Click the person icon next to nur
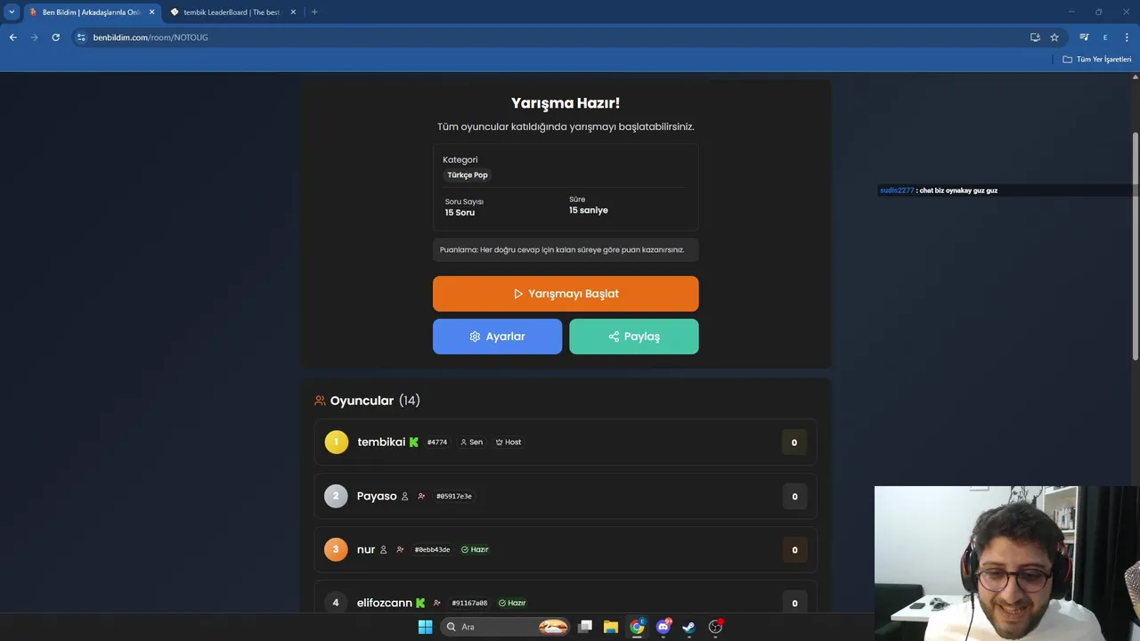Screen dimensions: 1140x641 [x=384, y=549]
